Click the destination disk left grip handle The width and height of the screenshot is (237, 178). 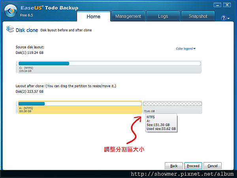tap(17, 107)
